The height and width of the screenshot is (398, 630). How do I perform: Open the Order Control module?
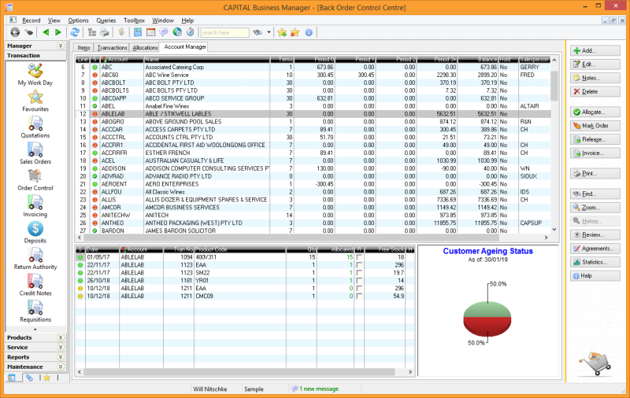(35, 180)
